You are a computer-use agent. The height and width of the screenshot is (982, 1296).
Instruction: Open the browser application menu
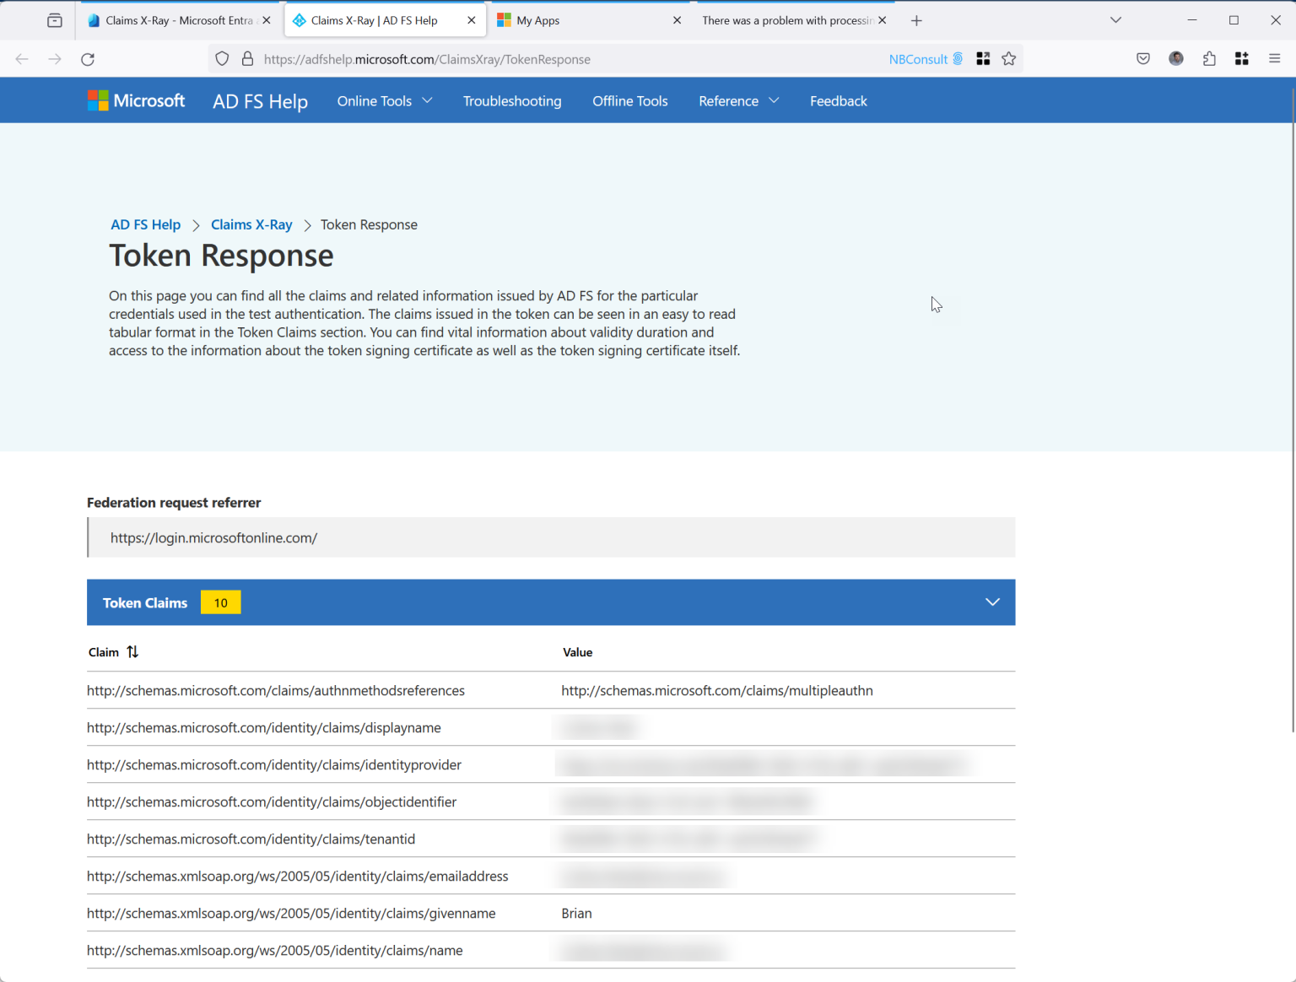[x=1275, y=58]
